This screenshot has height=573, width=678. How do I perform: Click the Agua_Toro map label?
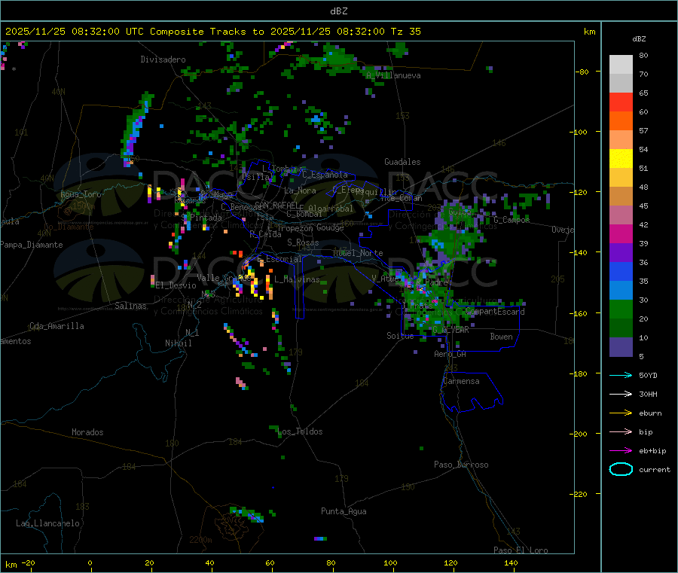81,194
